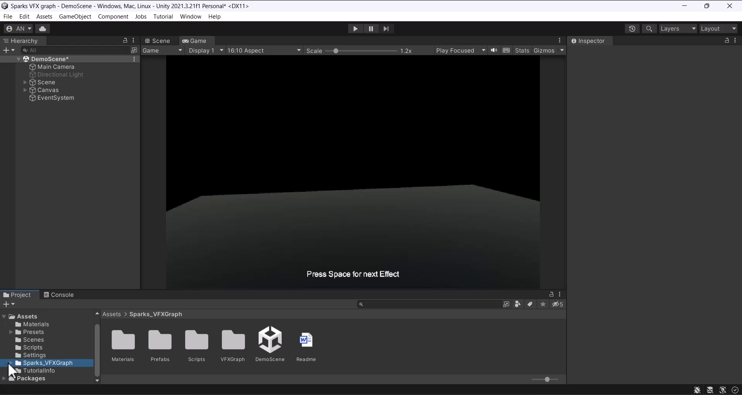Select the Sparks_VFXGraph folder in tree

pos(48,363)
